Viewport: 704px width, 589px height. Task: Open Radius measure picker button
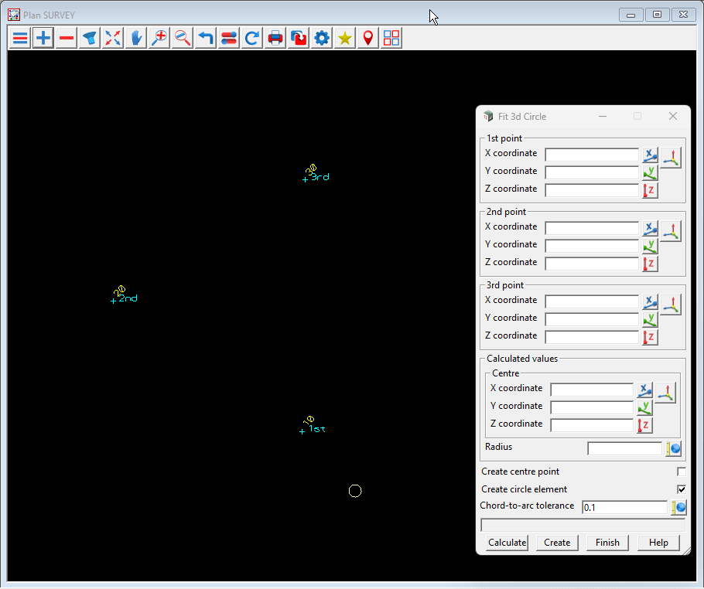tap(673, 448)
